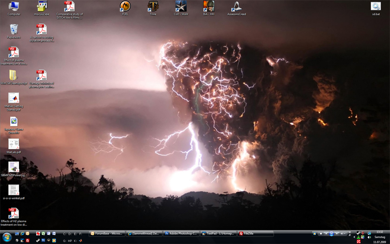This screenshot has width=390, height=244.
Task: Launch Internet Explorer from quick launch
Action: tap(22, 233)
